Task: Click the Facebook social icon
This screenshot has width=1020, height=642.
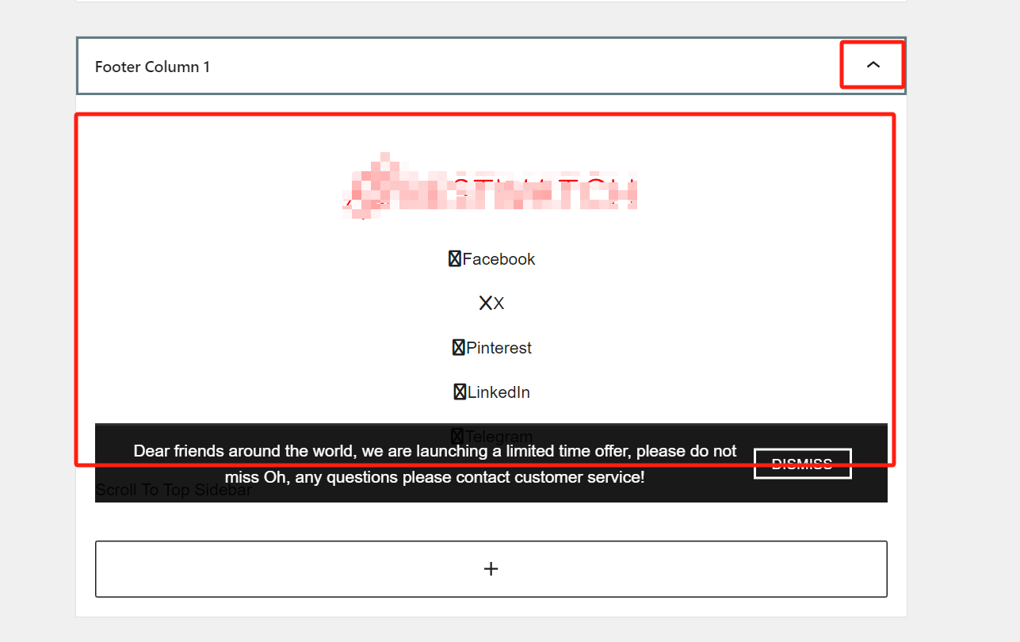Action: pyautogui.click(x=455, y=259)
